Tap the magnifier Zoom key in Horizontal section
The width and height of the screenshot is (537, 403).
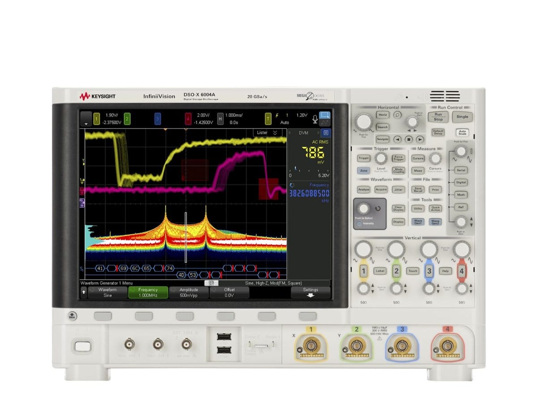coord(397,115)
